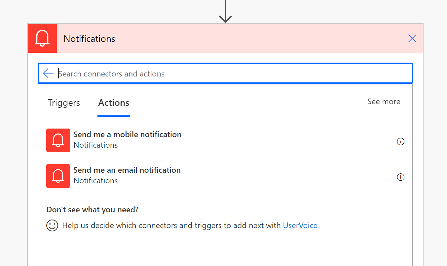Choose Send me a mobile notification
Image resolution: width=447 pixels, height=266 pixels.
127,134
